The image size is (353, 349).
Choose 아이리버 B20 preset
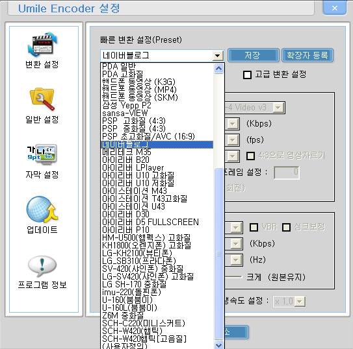coord(157,160)
